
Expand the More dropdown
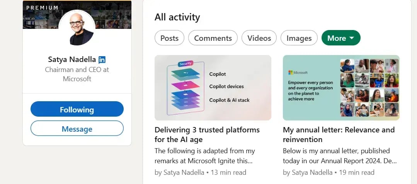(x=341, y=38)
